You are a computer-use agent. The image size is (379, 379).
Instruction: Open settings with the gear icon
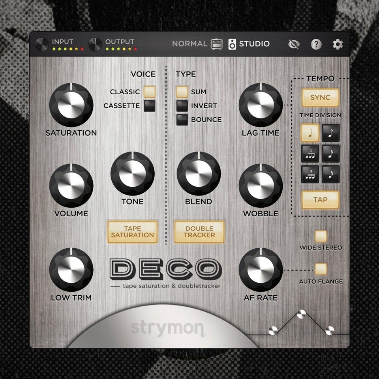pos(338,44)
